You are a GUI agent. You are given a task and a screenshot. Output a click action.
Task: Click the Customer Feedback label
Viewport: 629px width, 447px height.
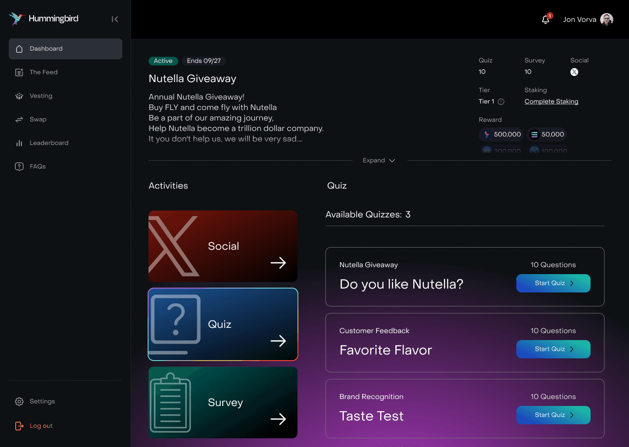coord(374,331)
